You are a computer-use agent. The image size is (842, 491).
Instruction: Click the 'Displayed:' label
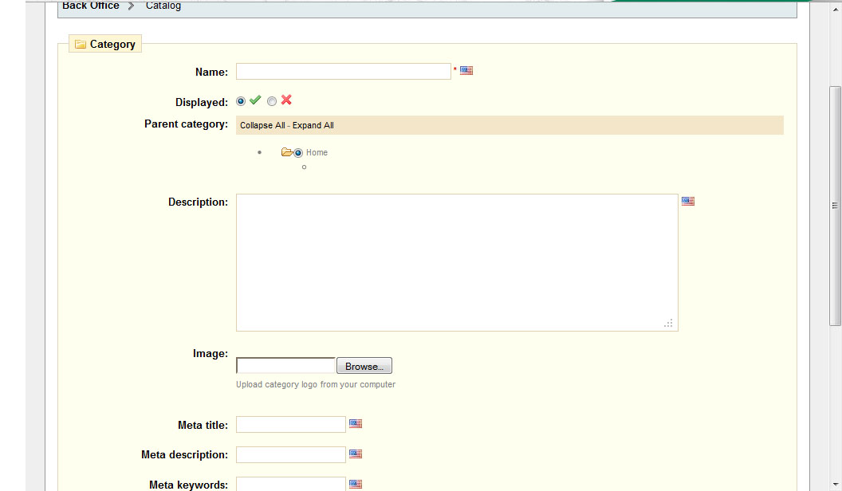(202, 103)
